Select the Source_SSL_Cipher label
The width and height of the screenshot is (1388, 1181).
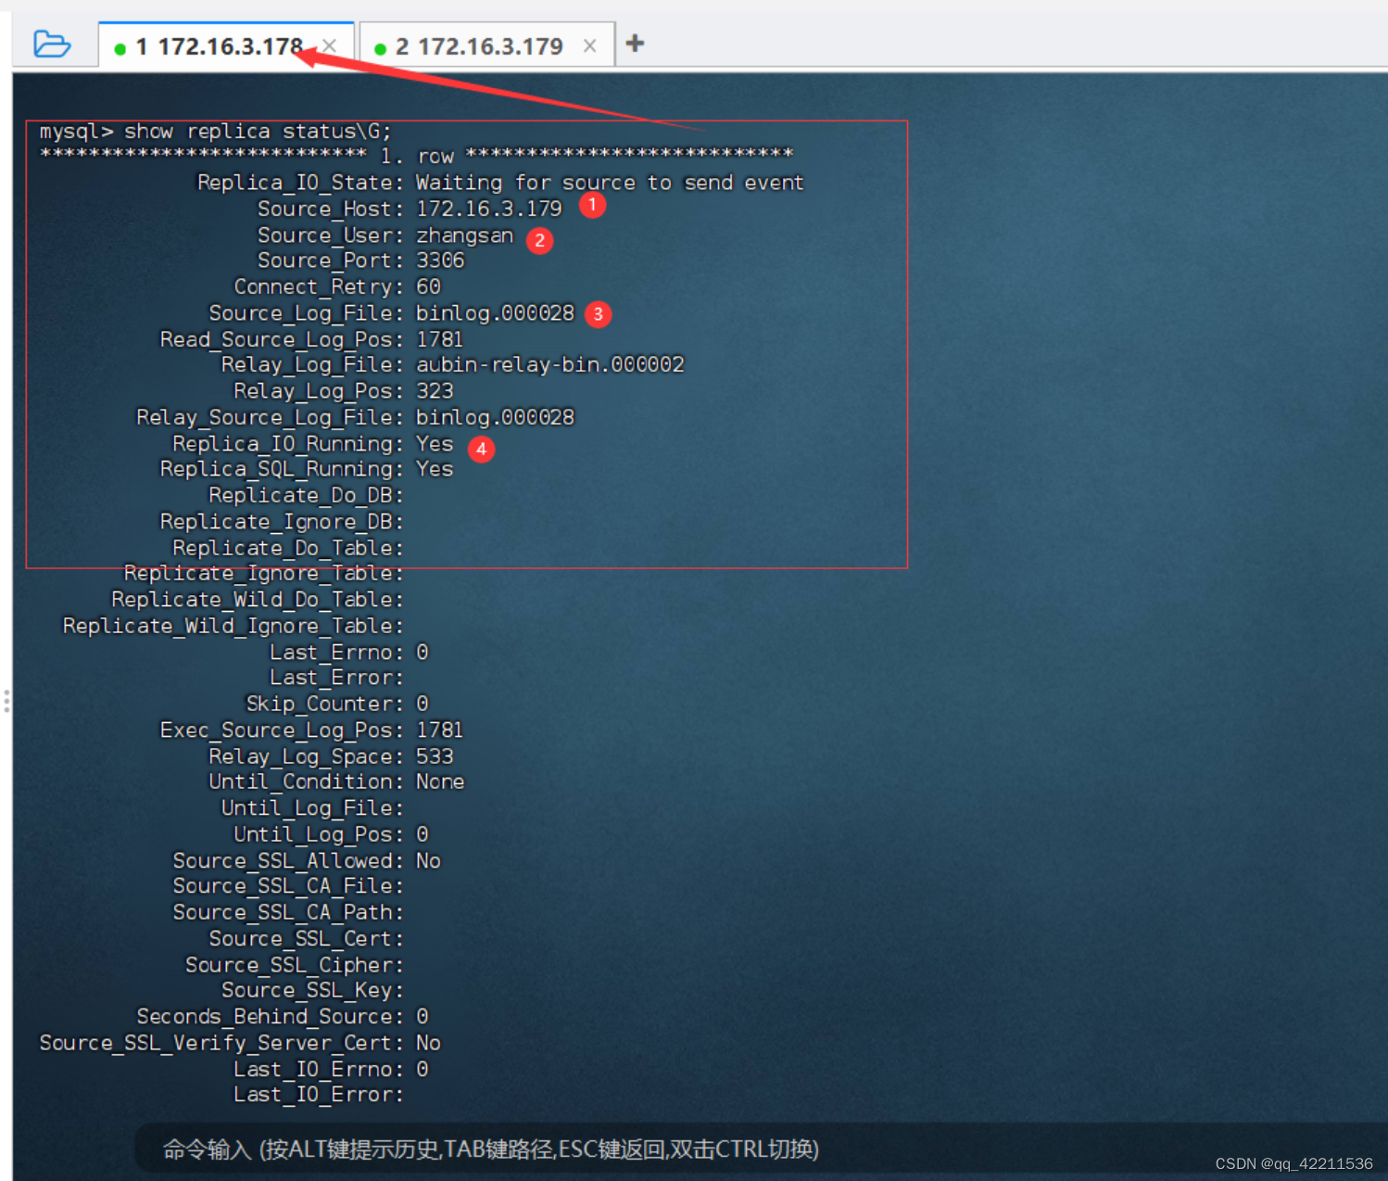pos(295,965)
